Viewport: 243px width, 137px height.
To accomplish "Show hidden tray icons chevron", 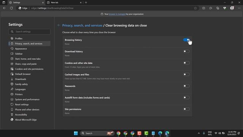I will (x=199, y=133).
